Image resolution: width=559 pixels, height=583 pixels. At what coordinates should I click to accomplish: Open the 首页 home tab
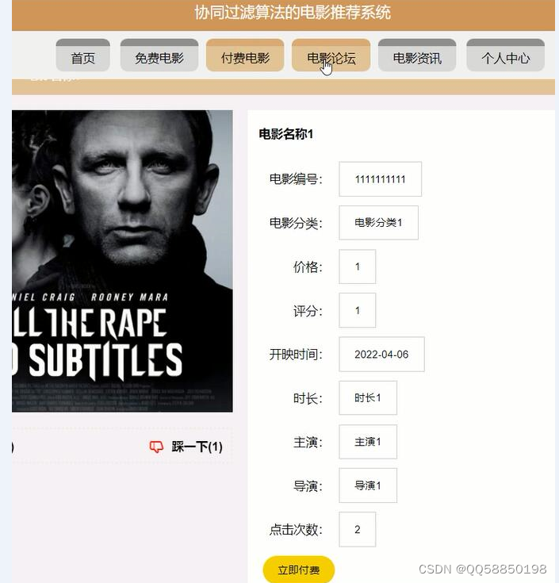point(83,55)
